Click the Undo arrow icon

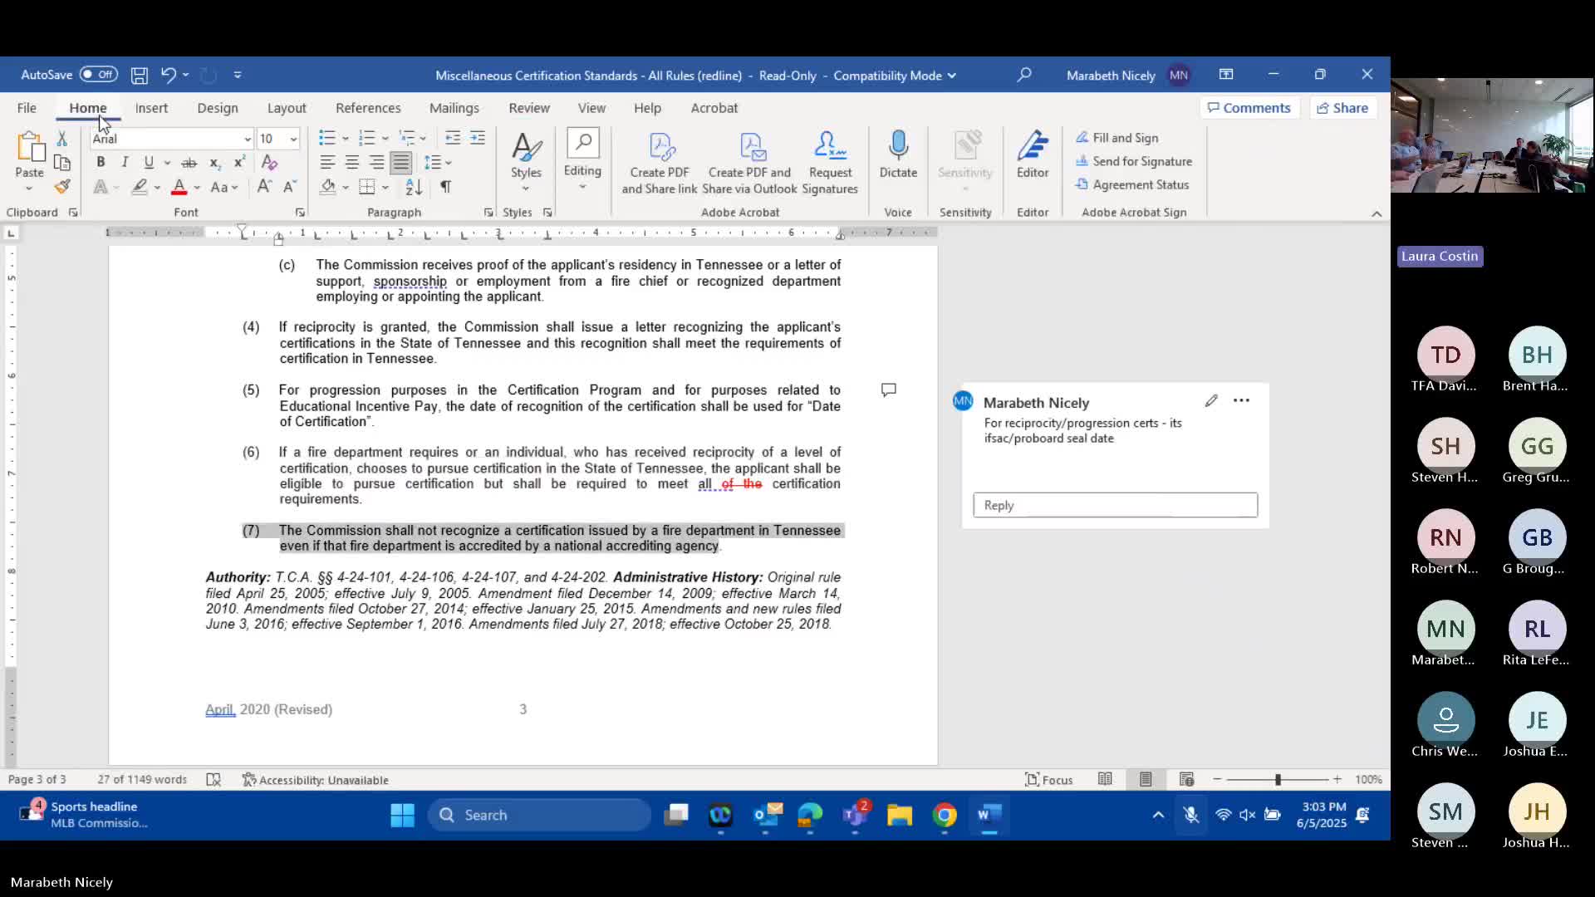[x=168, y=75]
